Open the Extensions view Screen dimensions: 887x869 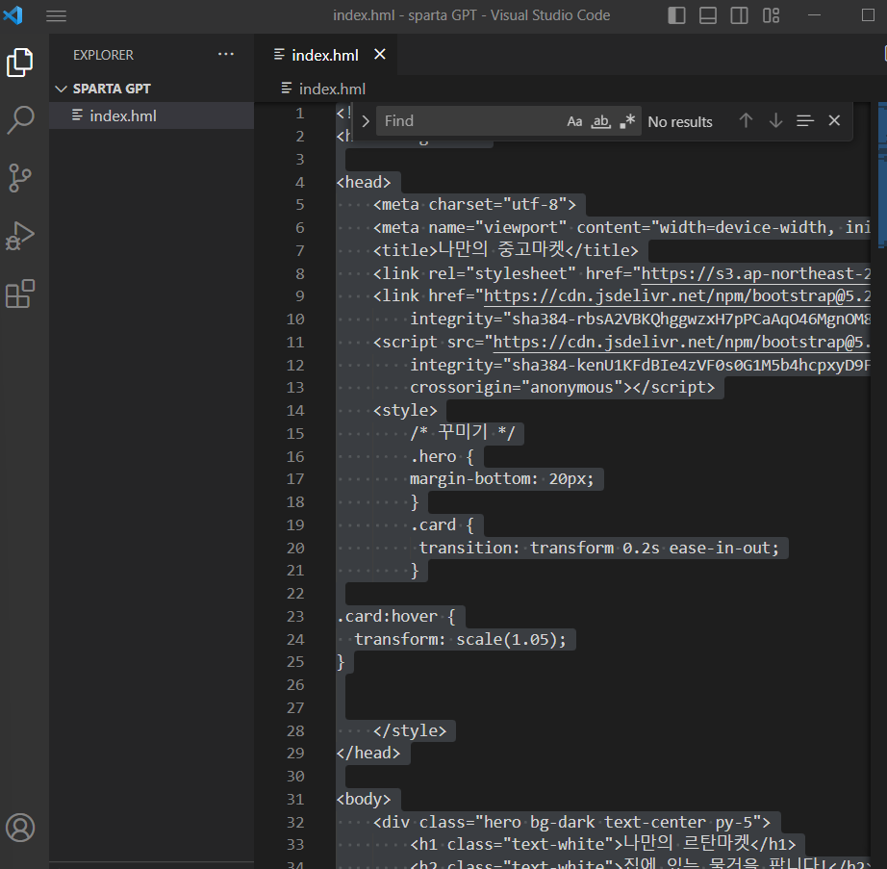pos(20,294)
